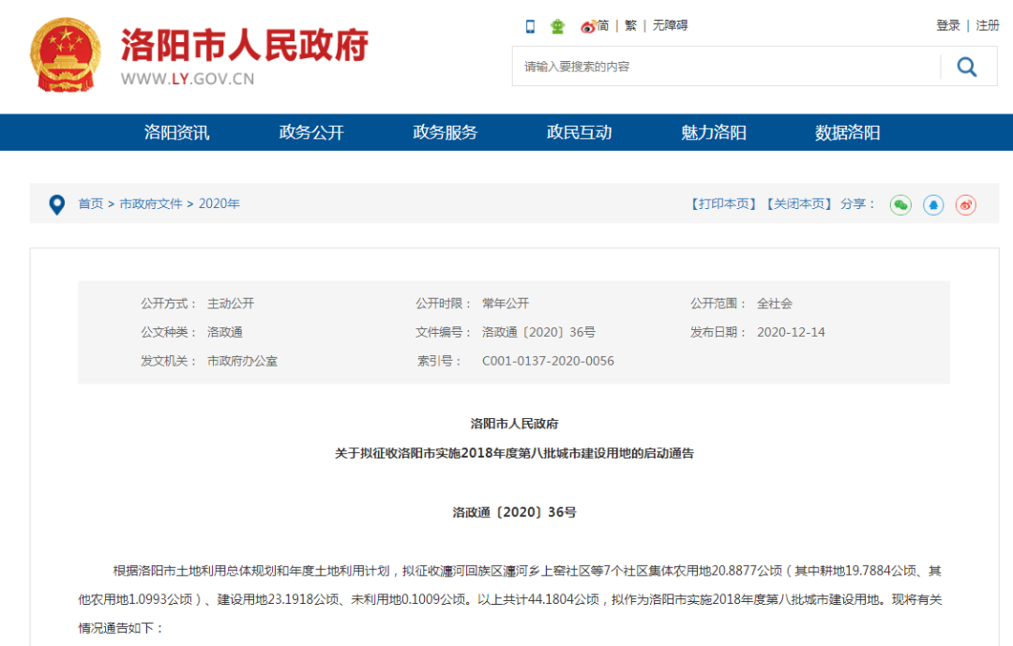Focus the search text input field
This screenshot has height=646, width=1013.
[x=722, y=67]
